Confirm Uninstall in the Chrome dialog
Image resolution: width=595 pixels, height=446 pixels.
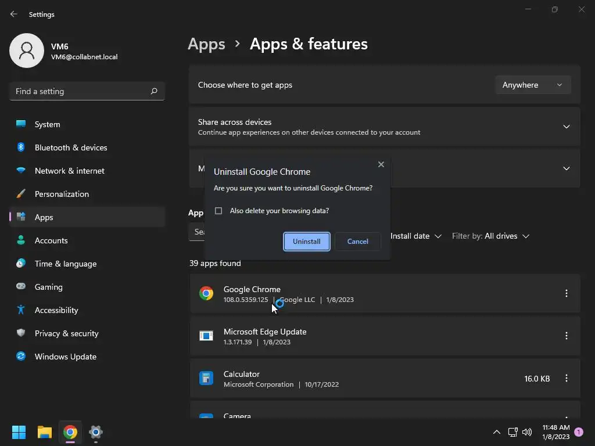tap(307, 242)
